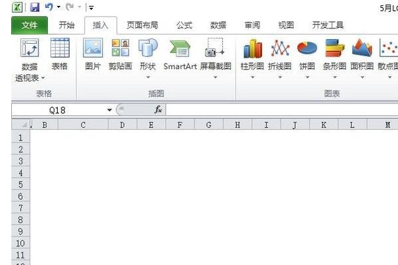398x265 pixels.
Task: Select column H header
Action: [237, 125]
